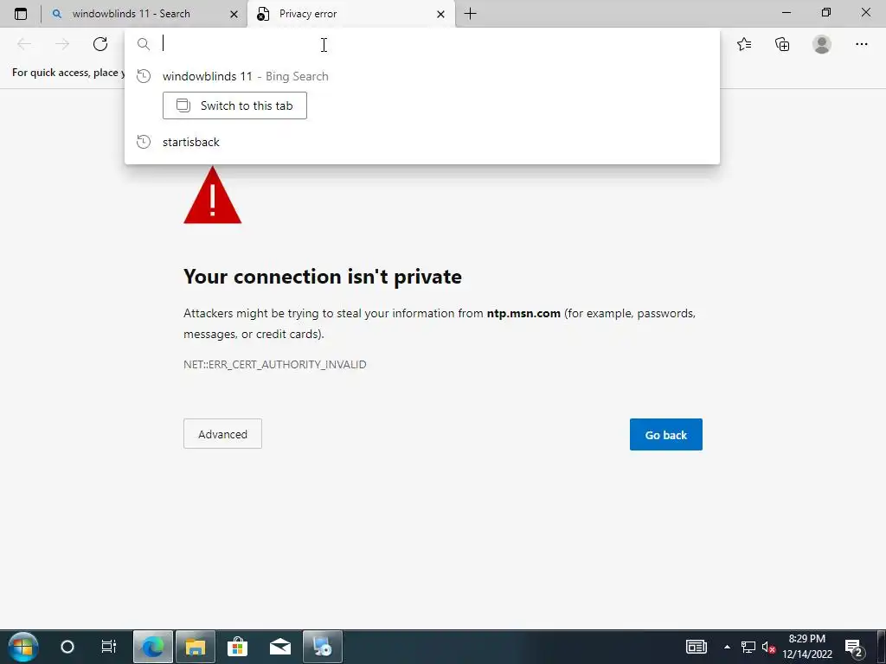
Task: Click the Your connection isn't private heading
Action: point(323,277)
